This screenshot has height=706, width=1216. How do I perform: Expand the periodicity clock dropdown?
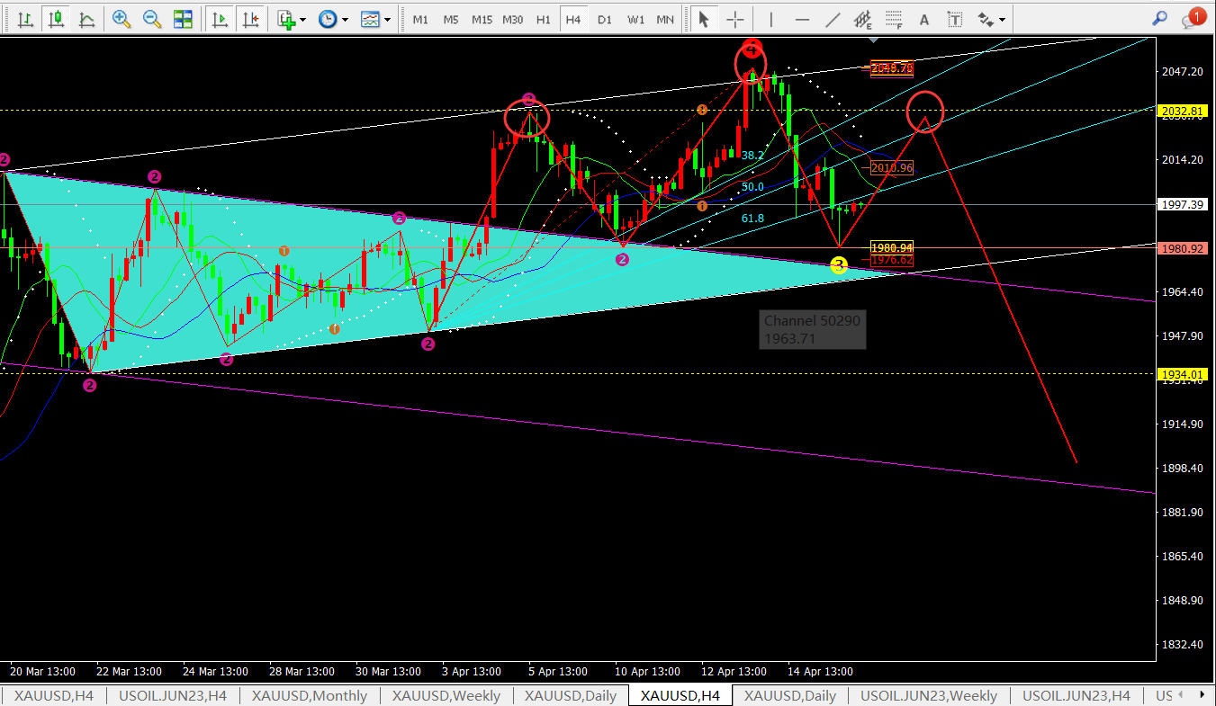pos(333,19)
